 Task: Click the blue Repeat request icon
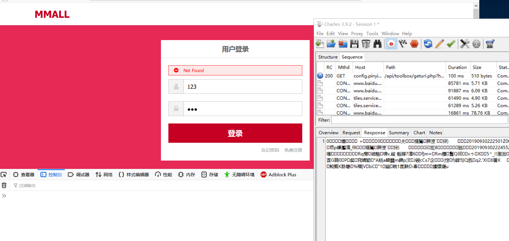428,44
